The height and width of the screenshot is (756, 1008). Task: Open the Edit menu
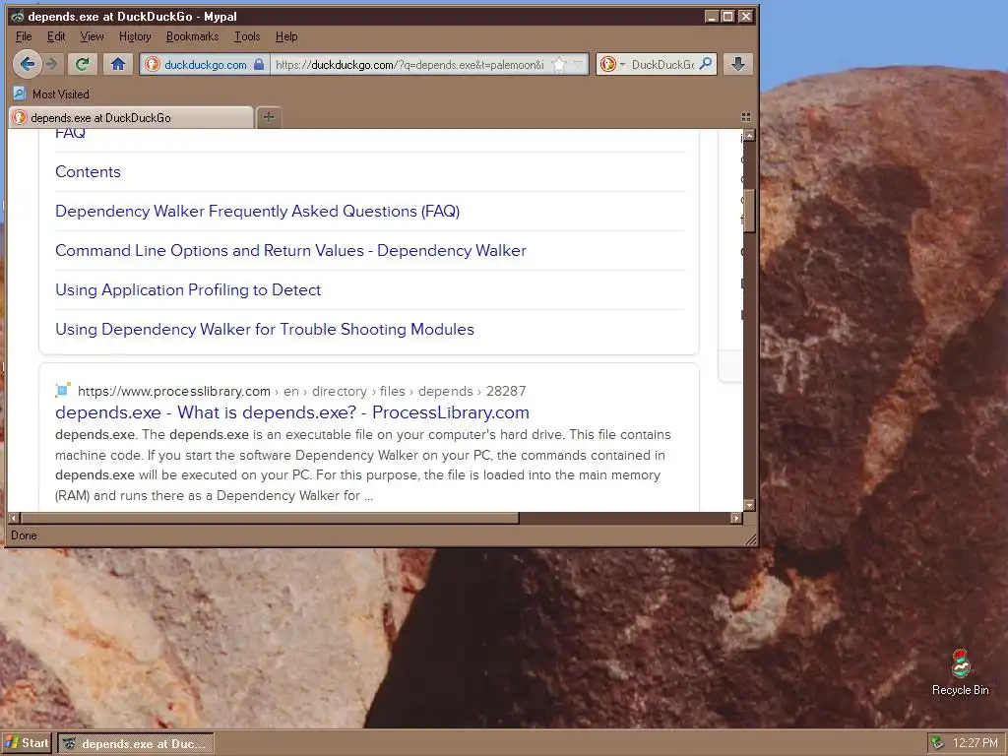[x=56, y=36]
